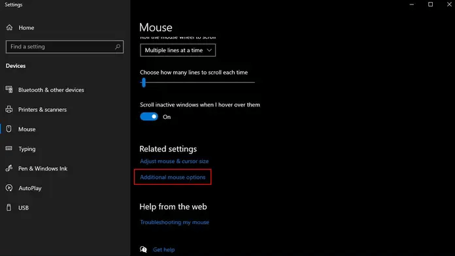Image resolution: width=455 pixels, height=256 pixels.
Task: Open Home settings page
Action: pyautogui.click(x=26, y=28)
